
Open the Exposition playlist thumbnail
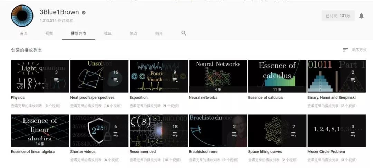tap(159, 76)
